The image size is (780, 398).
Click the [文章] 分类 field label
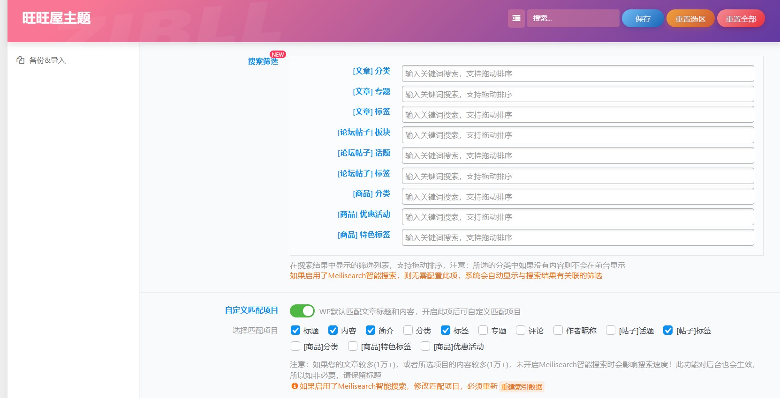371,71
